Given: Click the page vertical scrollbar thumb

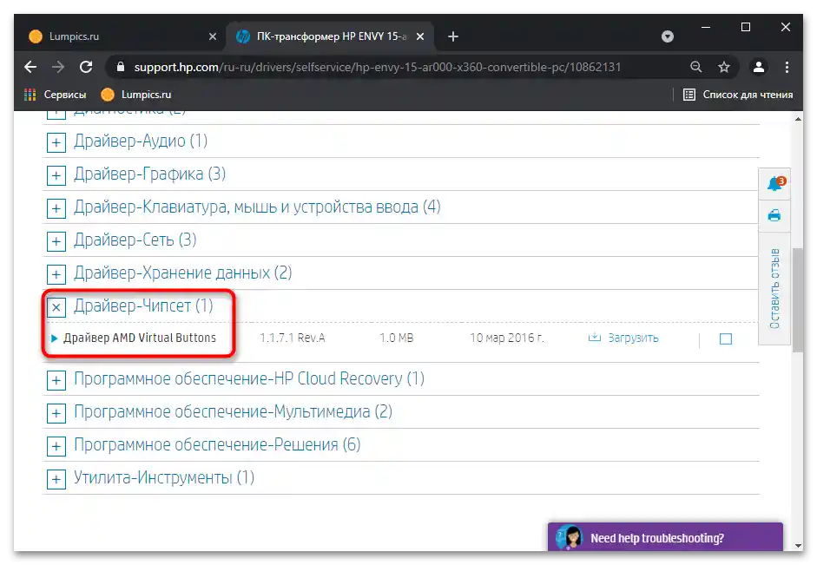Looking at the screenshot, I should (798, 300).
